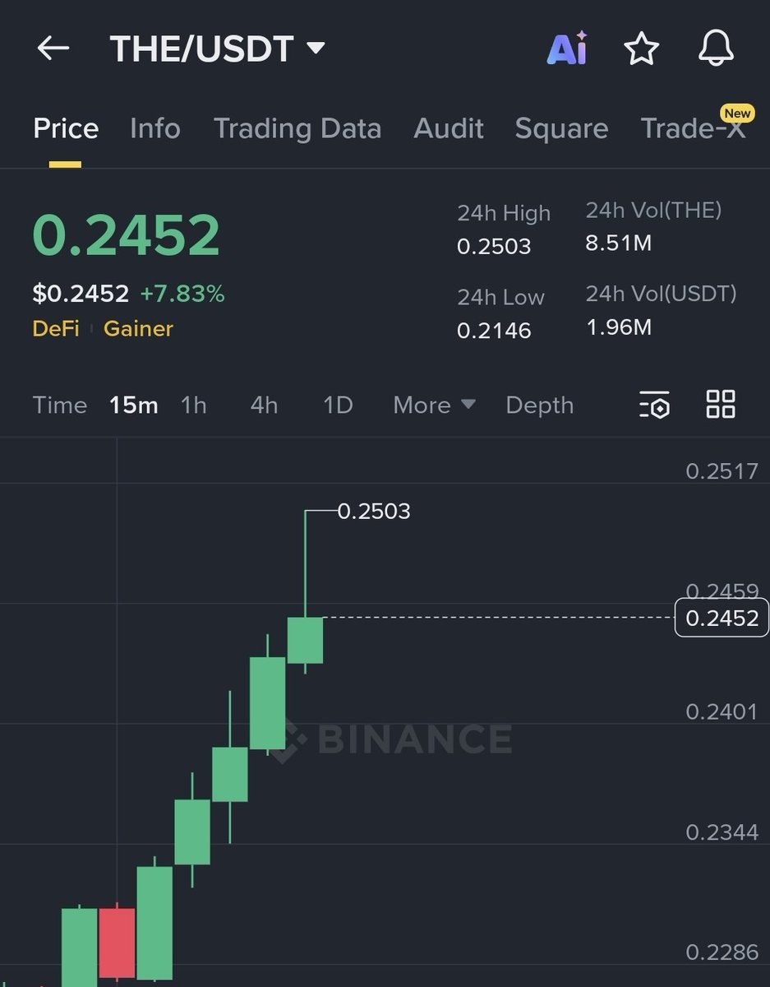Image resolution: width=770 pixels, height=987 pixels.
Task: Open the Time interval selector
Action: point(59,405)
